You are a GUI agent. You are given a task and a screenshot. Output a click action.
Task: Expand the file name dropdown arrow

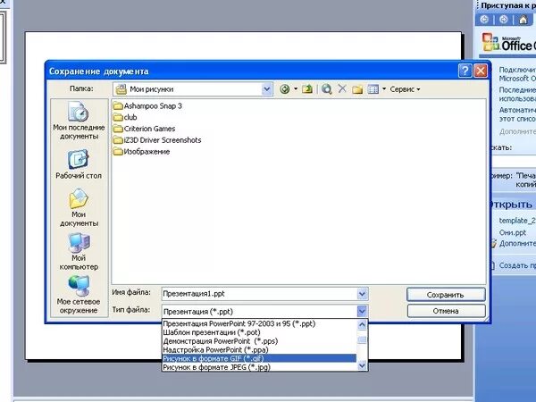point(362,294)
